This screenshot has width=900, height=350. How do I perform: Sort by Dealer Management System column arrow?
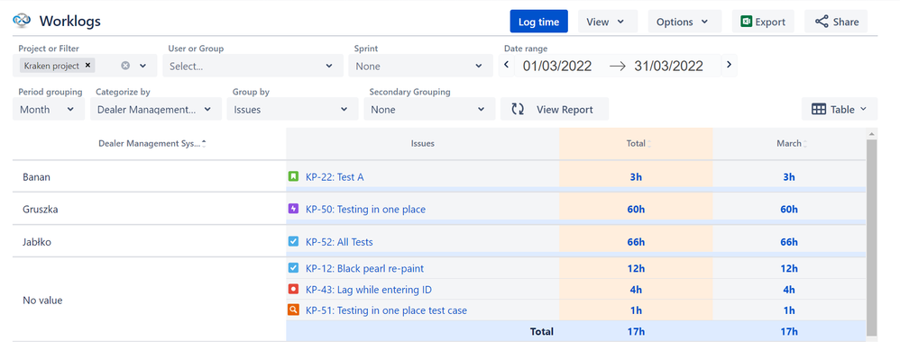[x=204, y=144]
